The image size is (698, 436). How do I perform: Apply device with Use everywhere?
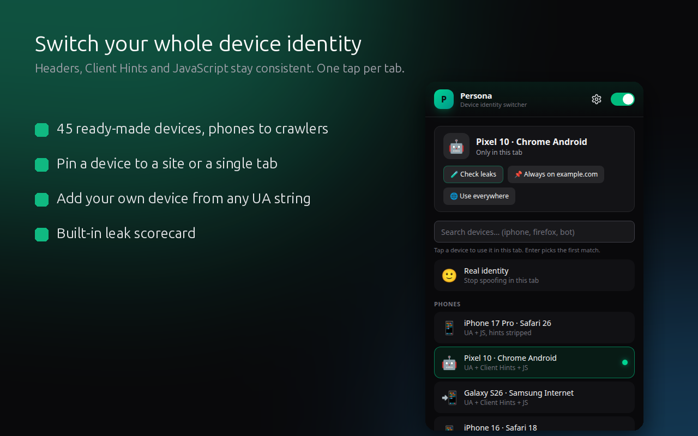tap(479, 196)
